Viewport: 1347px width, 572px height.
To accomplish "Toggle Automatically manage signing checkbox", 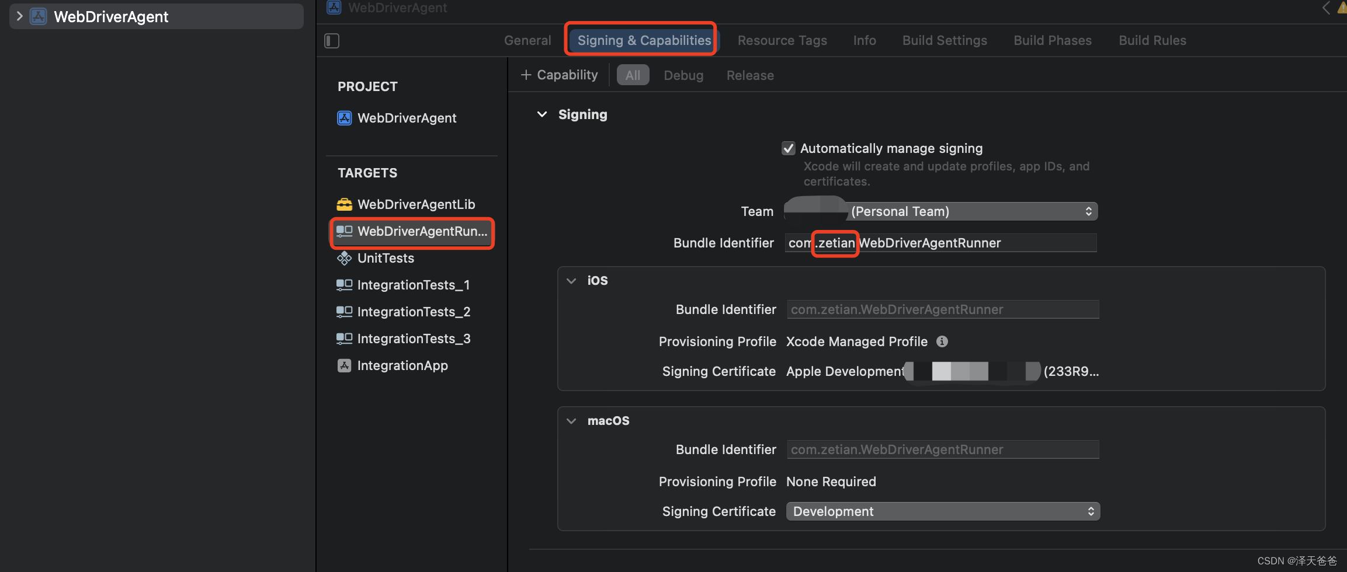I will (789, 148).
